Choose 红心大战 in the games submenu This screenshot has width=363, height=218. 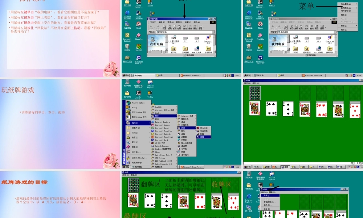click(204, 128)
